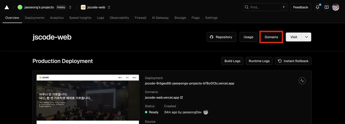Expand the Visit dropdown arrow
The width and height of the screenshot is (345, 124).
click(x=306, y=37)
